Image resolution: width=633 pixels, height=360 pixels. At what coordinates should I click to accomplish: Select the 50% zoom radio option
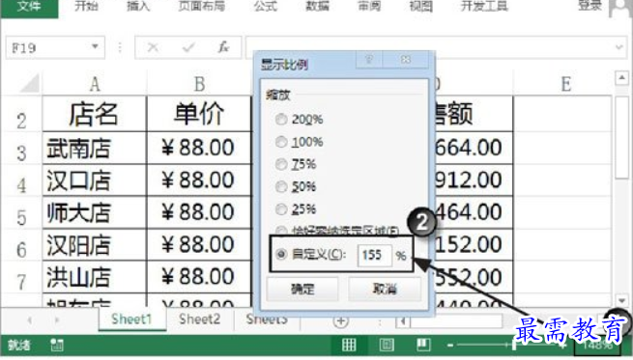(281, 186)
